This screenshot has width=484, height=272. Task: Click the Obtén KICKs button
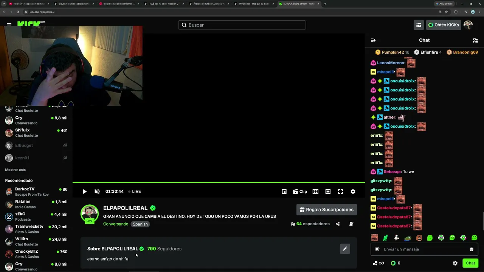point(443,25)
